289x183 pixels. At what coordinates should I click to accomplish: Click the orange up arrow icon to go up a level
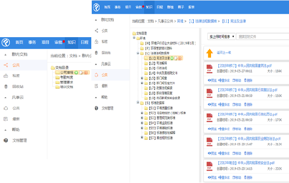click(210, 53)
